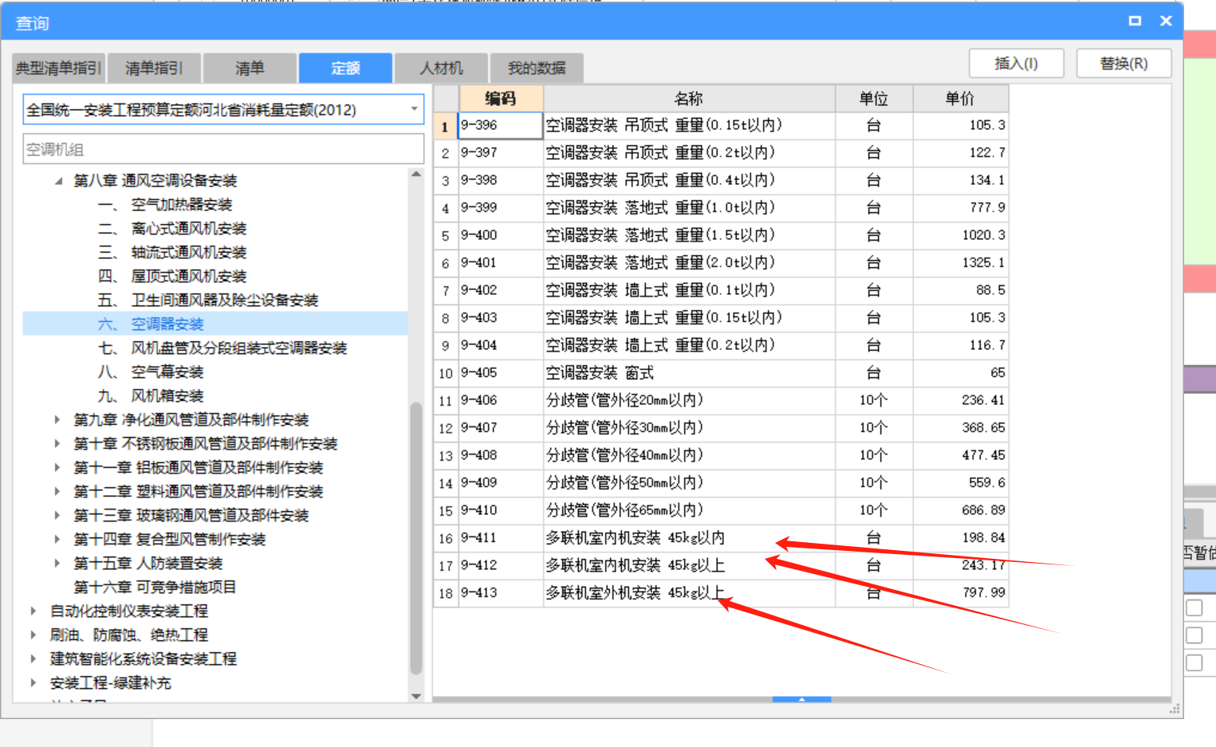Select row 空调器安装 墙上式 重量(0.1t以内)
The width and height of the screenshot is (1216, 747).
(x=721, y=290)
